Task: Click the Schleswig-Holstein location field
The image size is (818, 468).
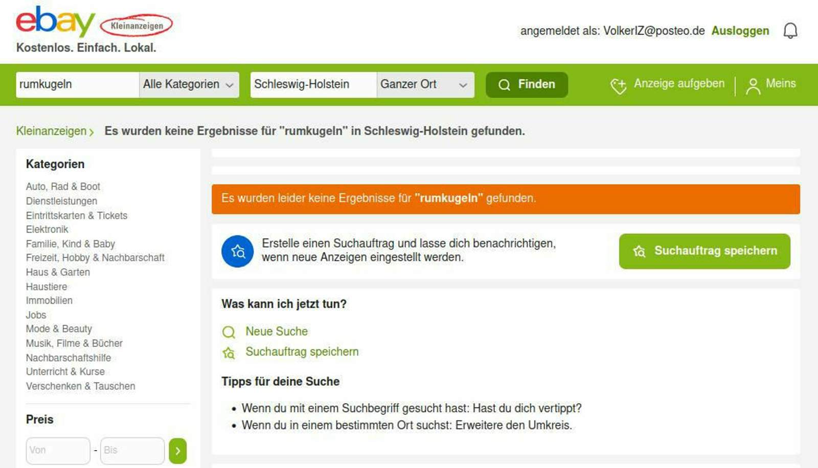Action: pos(313,84)
